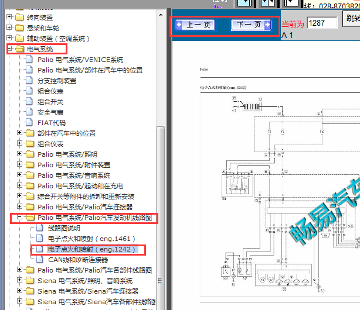This screenshot has width=360, height=310.
Task: Click the open folder icon beside 电气系统
Action: click(x=20, y=49)
